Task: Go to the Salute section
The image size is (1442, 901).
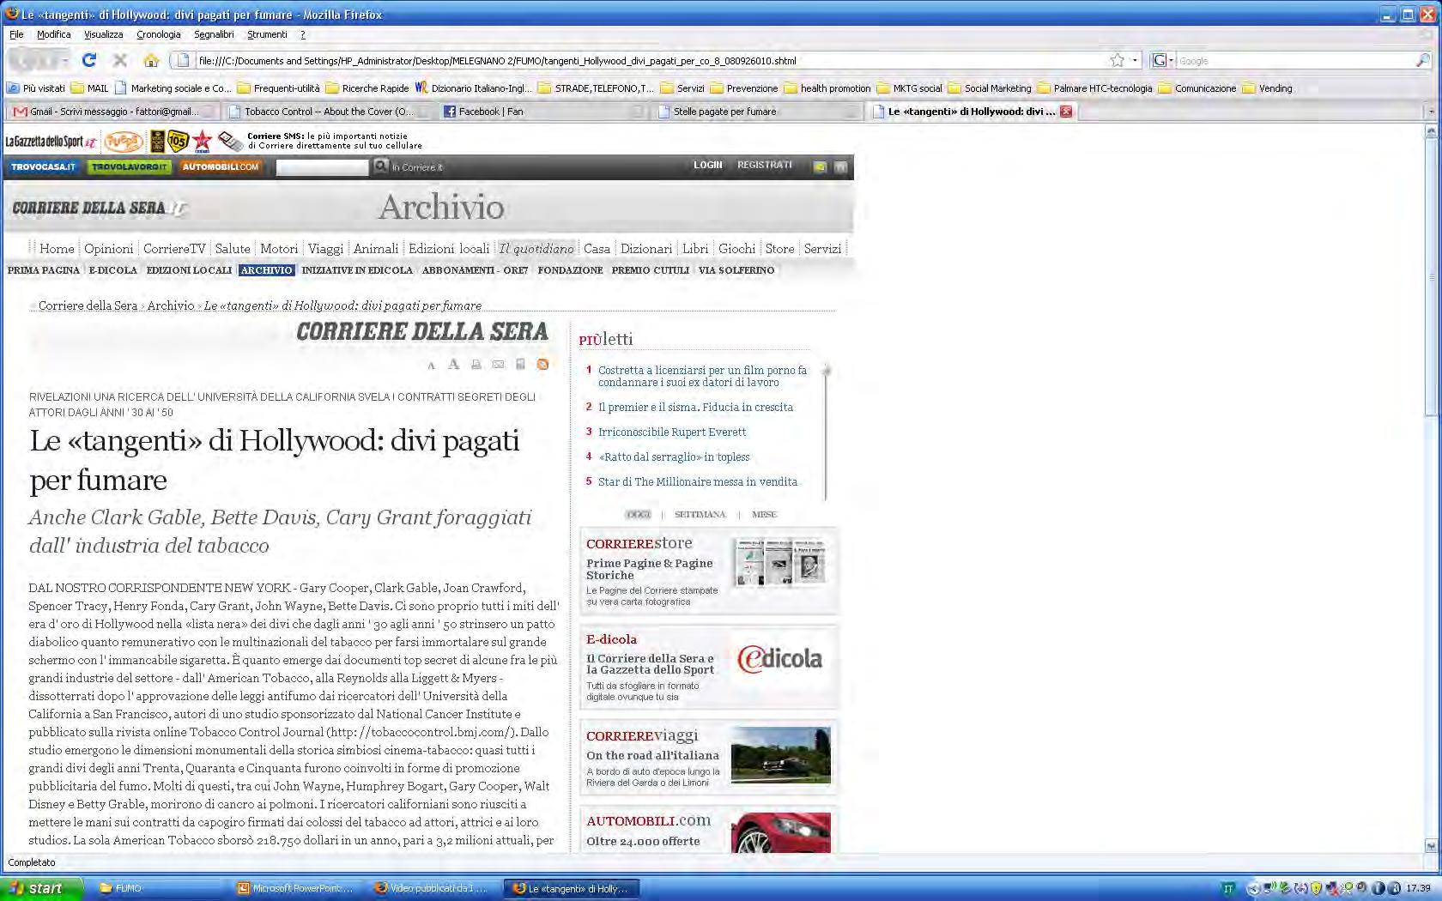Action: pyautogui.click(x=233, y=249)
